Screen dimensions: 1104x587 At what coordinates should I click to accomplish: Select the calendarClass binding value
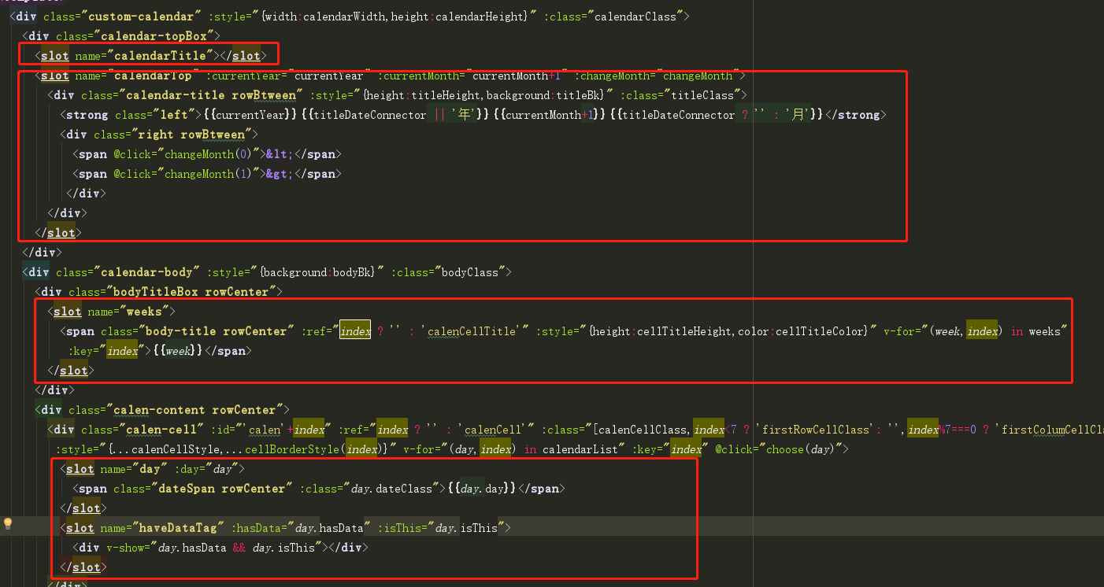pos(638,17)
